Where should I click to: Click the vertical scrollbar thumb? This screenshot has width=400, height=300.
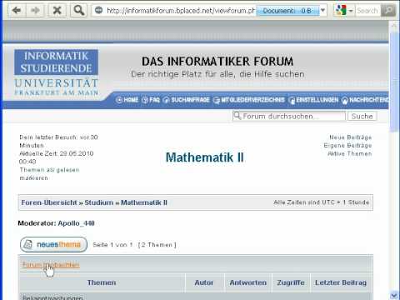(x=394, y=81)
